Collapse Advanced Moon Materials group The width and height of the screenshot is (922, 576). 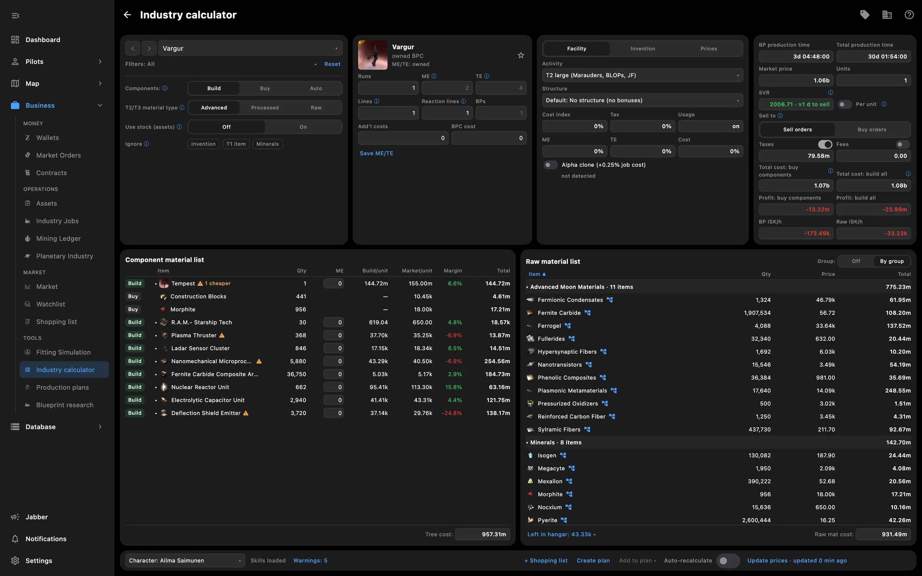527,287
